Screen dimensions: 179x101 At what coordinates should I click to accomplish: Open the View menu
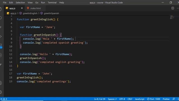[x=30, y=3]
